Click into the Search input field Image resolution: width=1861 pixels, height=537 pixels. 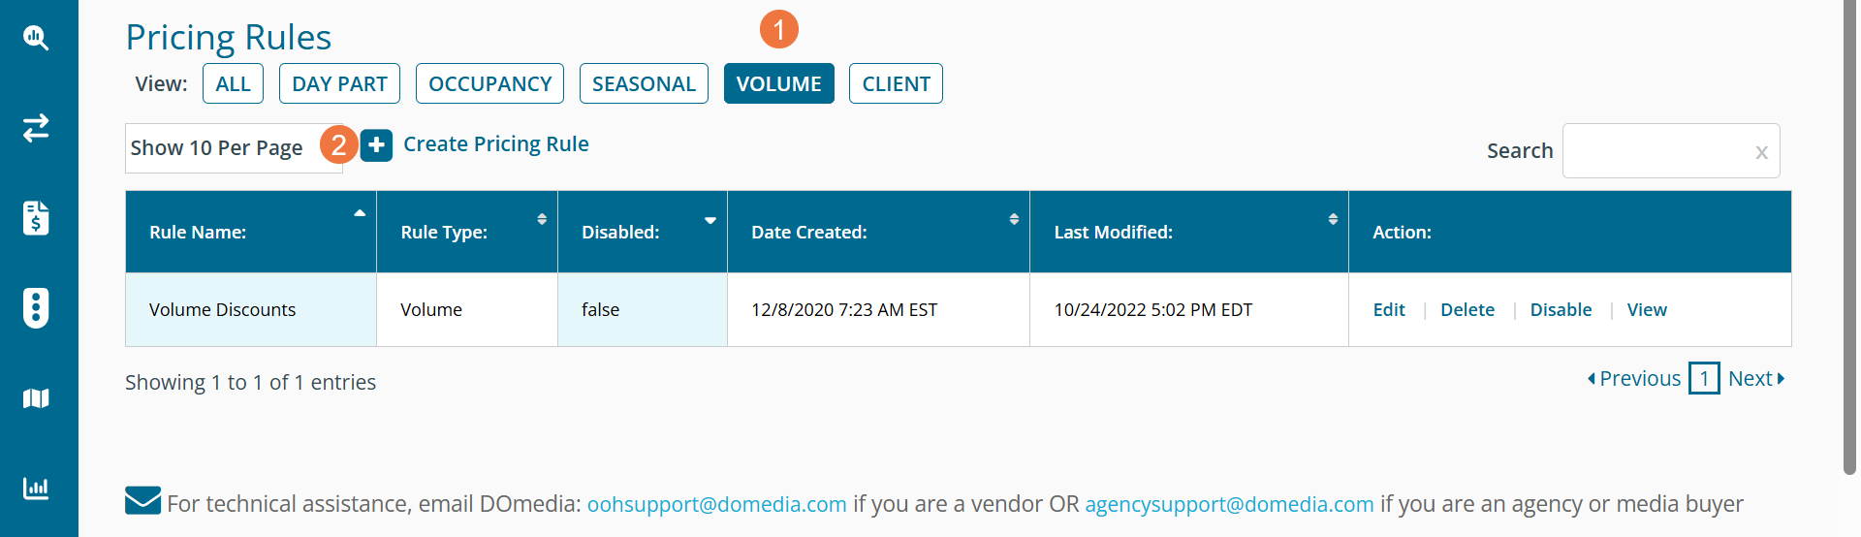[x=1657, y=151]
